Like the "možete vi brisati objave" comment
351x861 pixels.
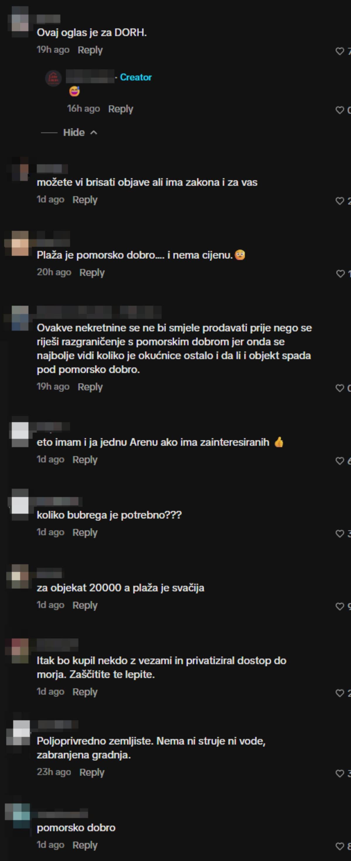tap(340, 201)
